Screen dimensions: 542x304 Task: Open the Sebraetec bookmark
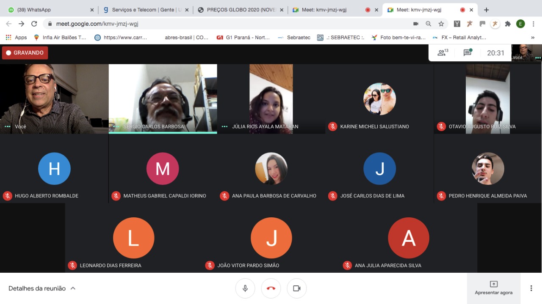pyautogui.click(x=294, y=38)
